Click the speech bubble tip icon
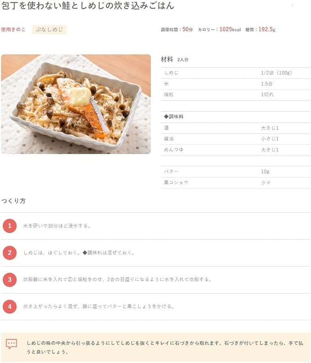 coord(11,344)
